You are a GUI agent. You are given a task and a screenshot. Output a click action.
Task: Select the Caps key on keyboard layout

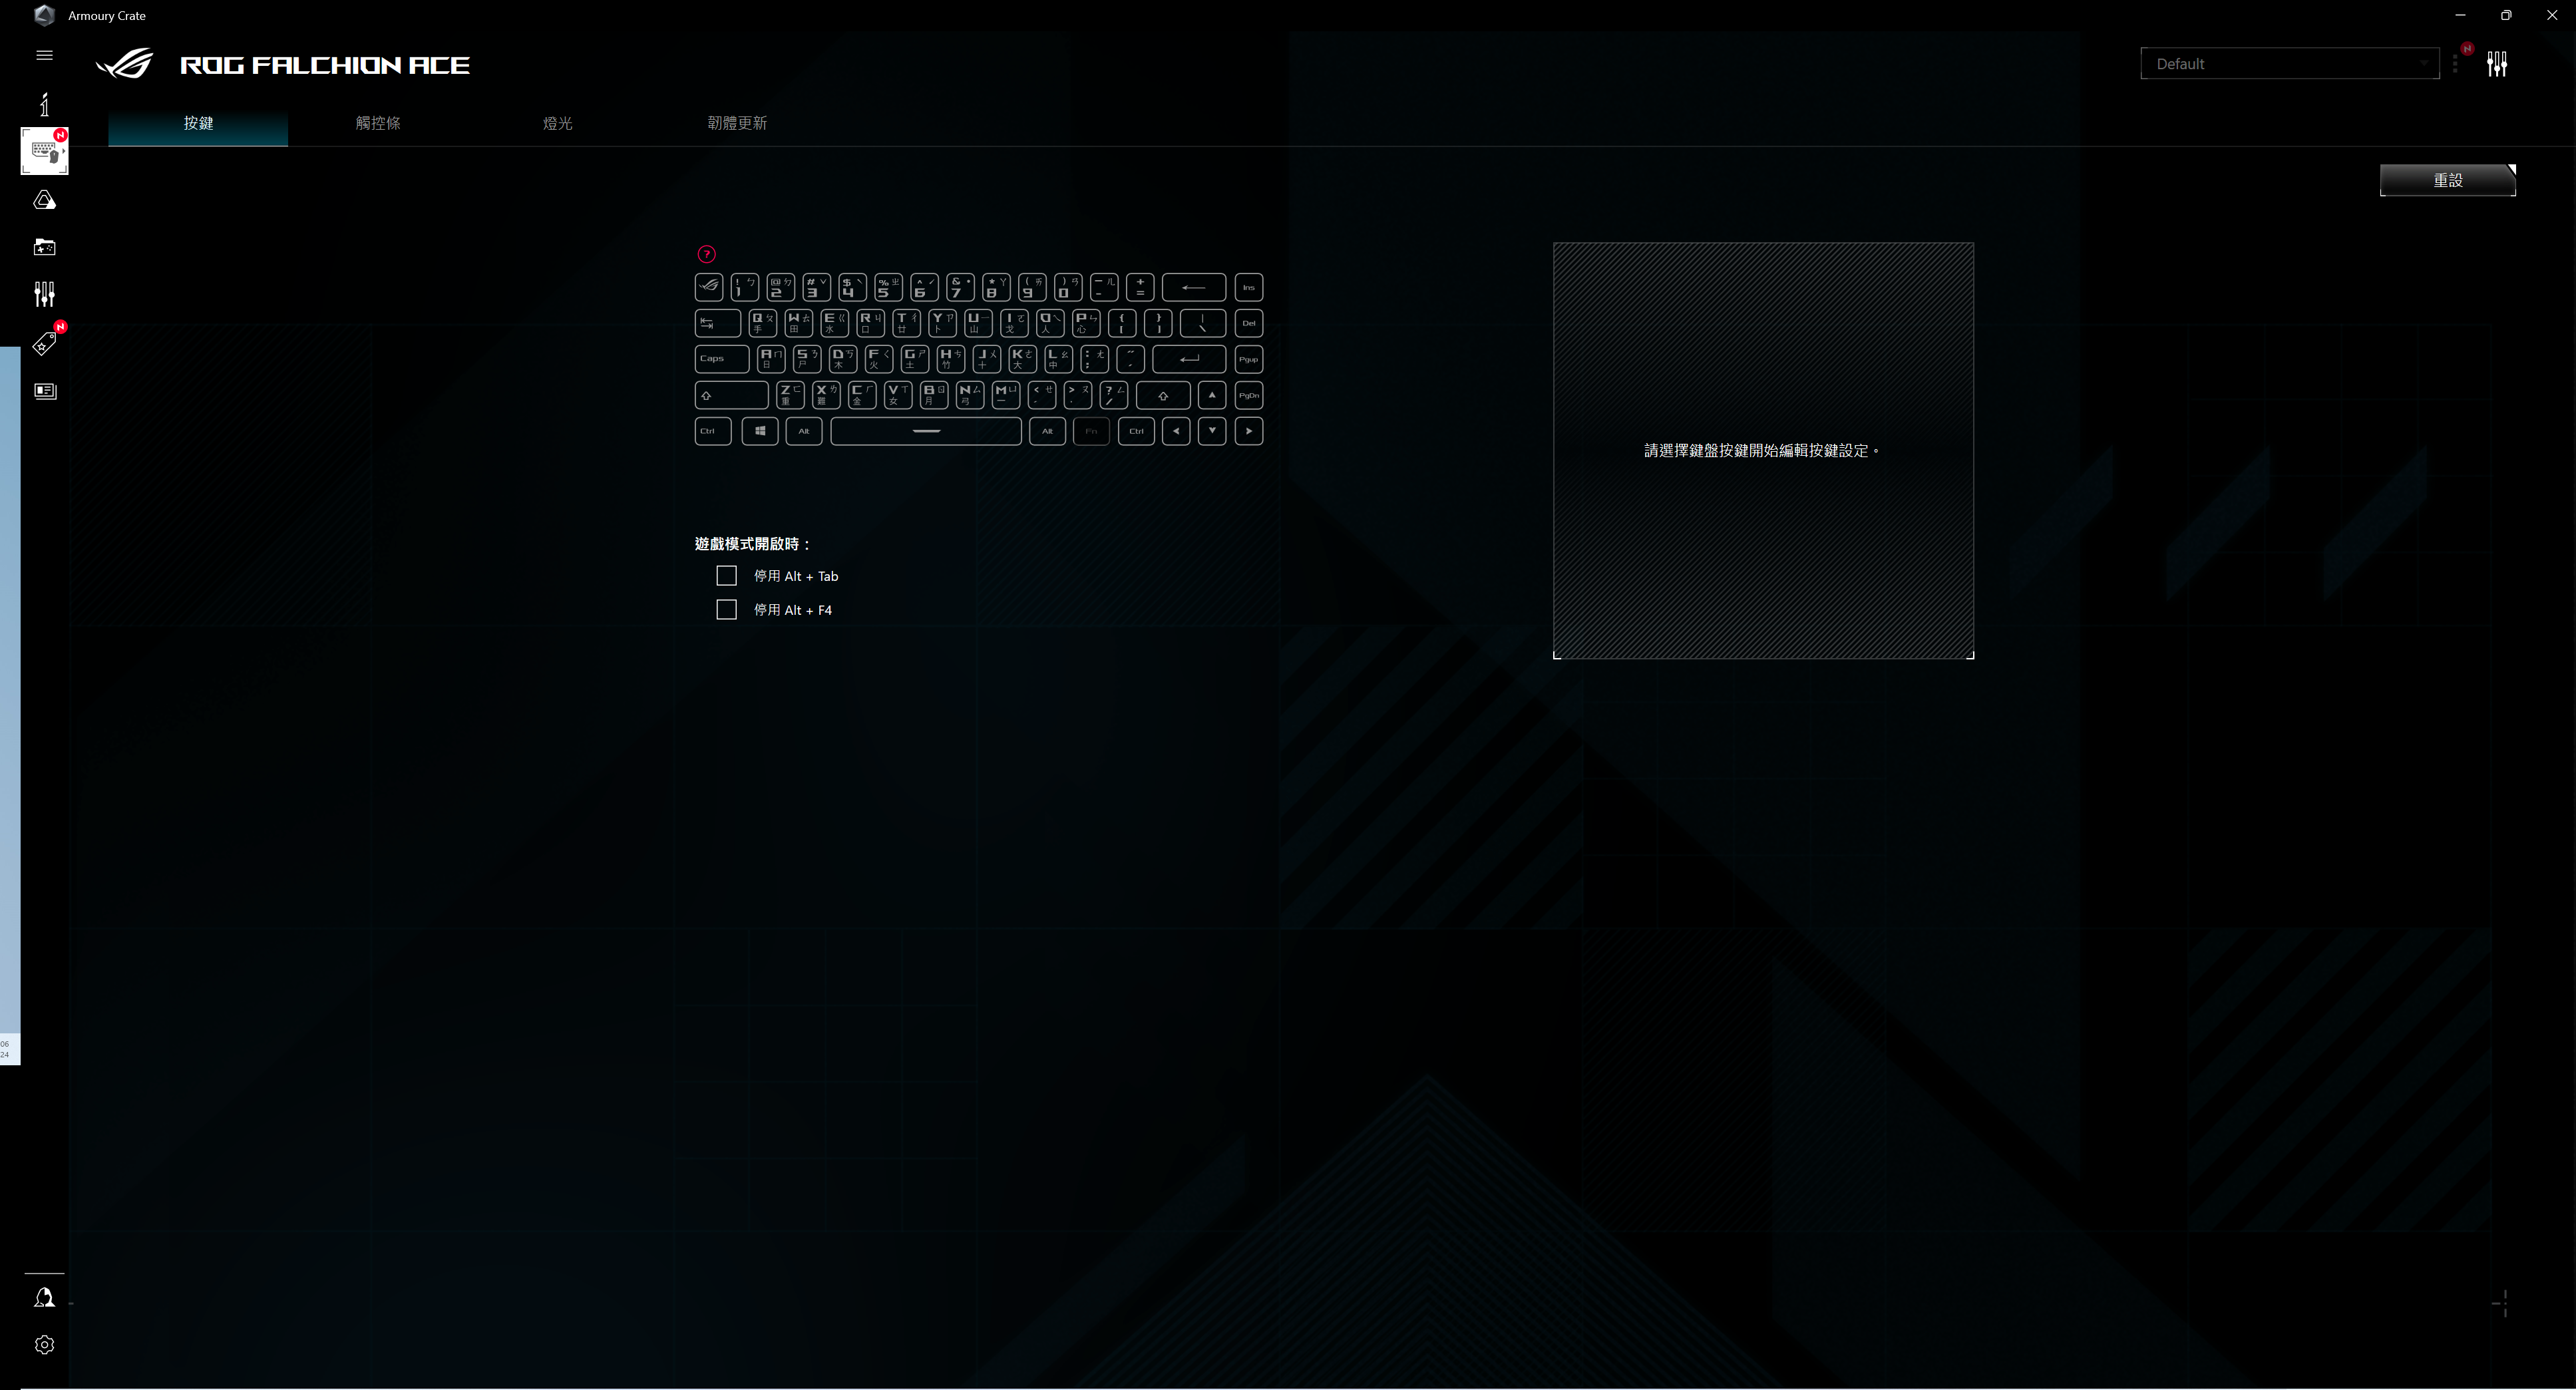coord(722,359)
